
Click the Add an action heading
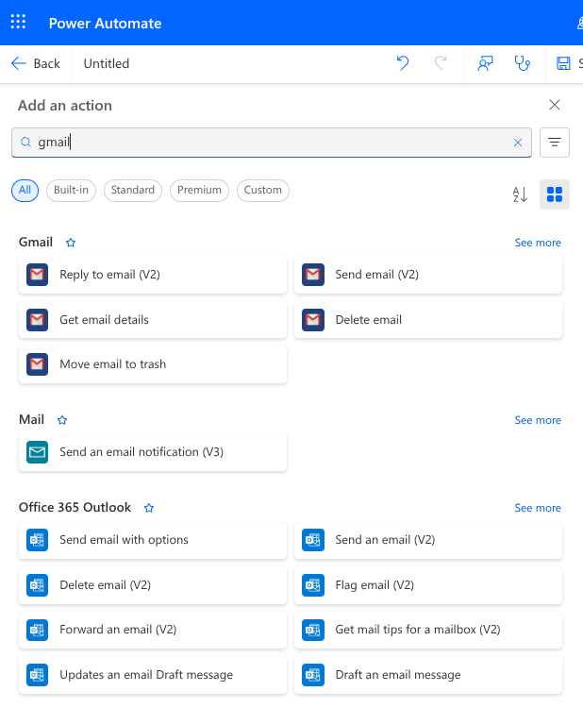pyautogui.click(x=65, y=105)
